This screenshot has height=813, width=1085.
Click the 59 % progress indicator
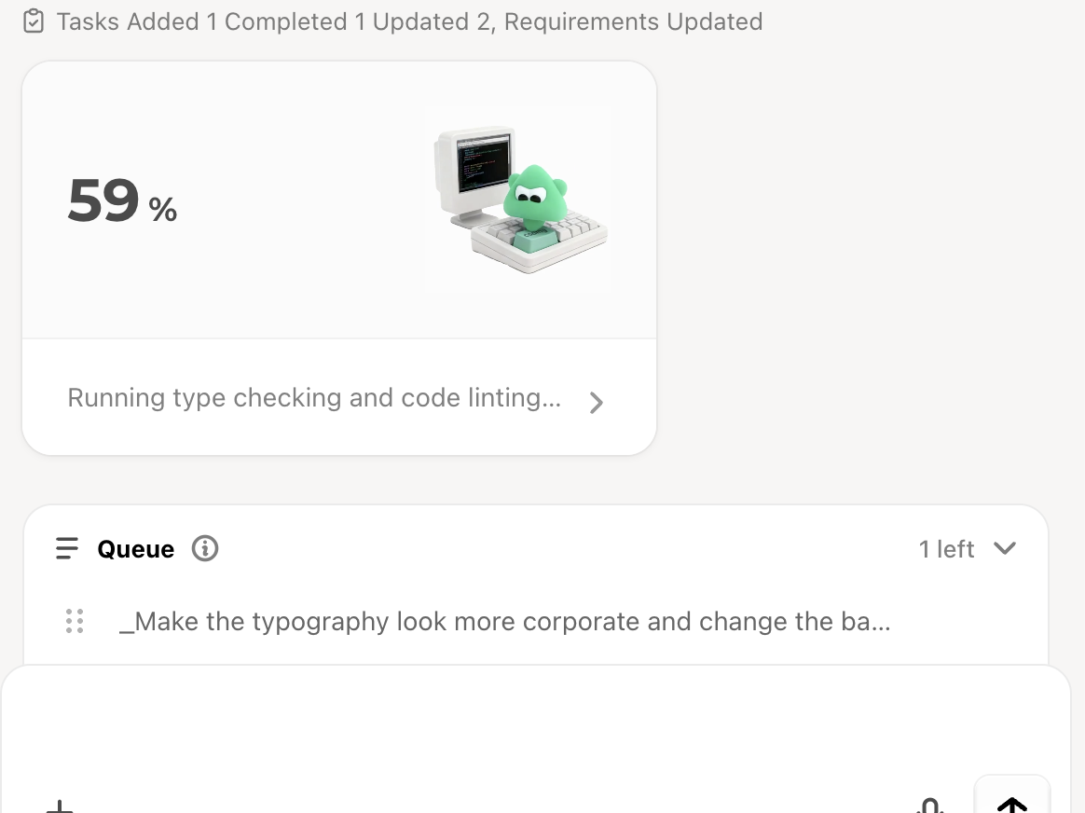coord(122,201)
